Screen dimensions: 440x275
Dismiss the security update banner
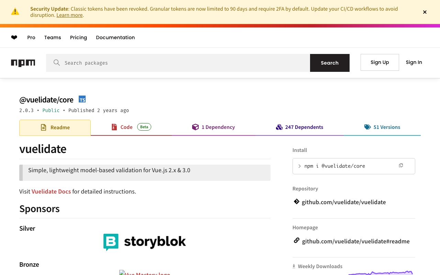click(425, 12)
